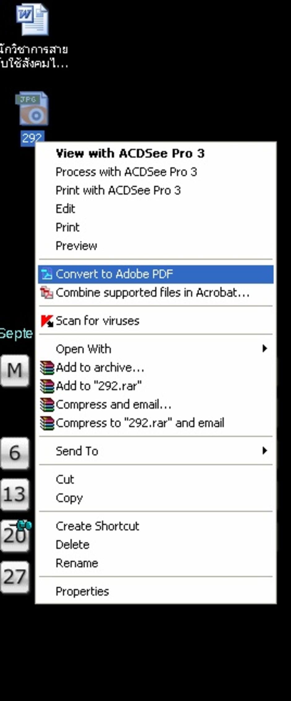Viewport: 291px width, 701px height.
Task: Click the Combine files Acrobat icon
Action: click(x=47, y=293)
